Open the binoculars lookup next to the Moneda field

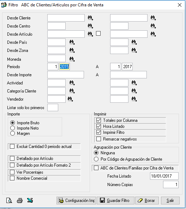pos(72,59)
